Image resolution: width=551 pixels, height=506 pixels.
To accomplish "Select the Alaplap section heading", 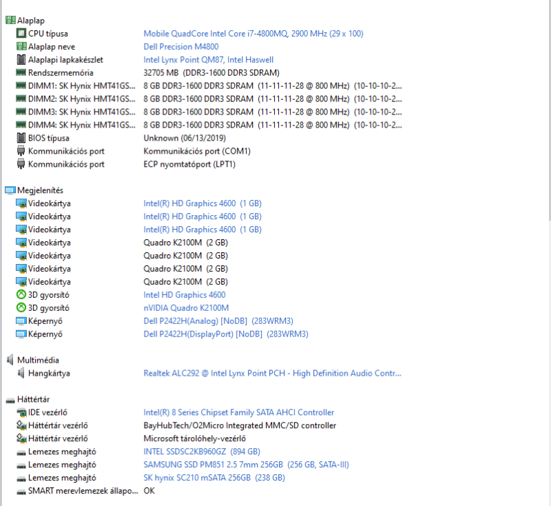I will [x=31, y=21].
